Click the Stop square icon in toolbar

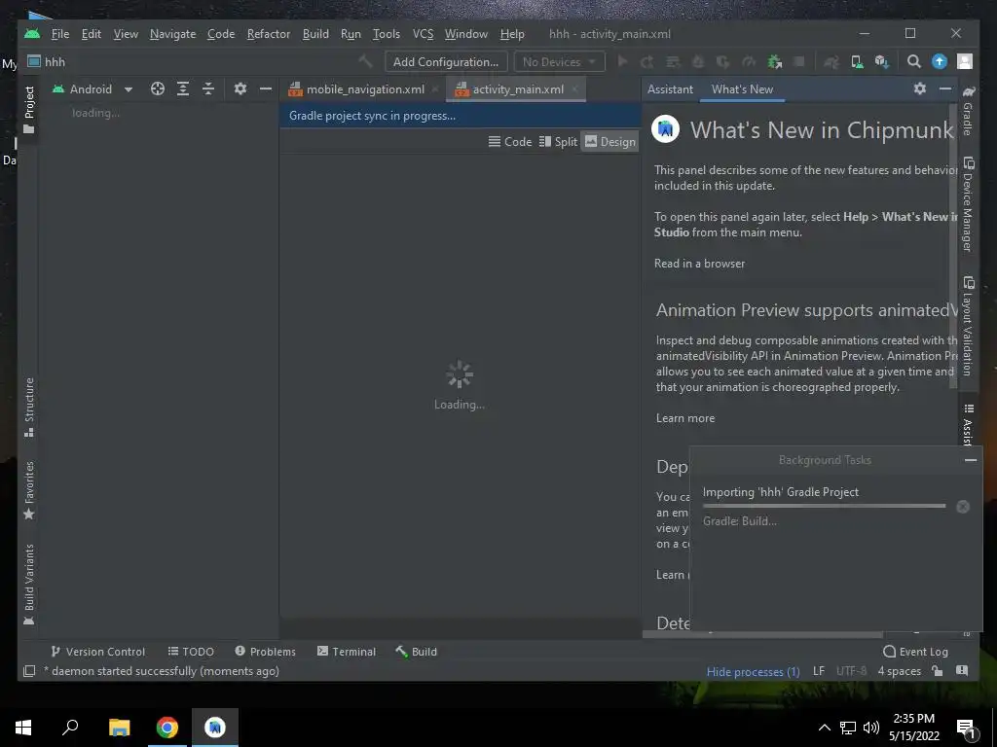tap(799, 61)
